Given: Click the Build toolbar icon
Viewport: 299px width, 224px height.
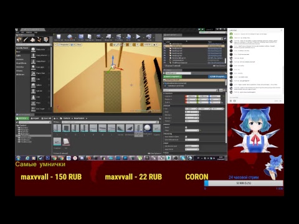Looking at the screenshot, I should tap(128, 37).
